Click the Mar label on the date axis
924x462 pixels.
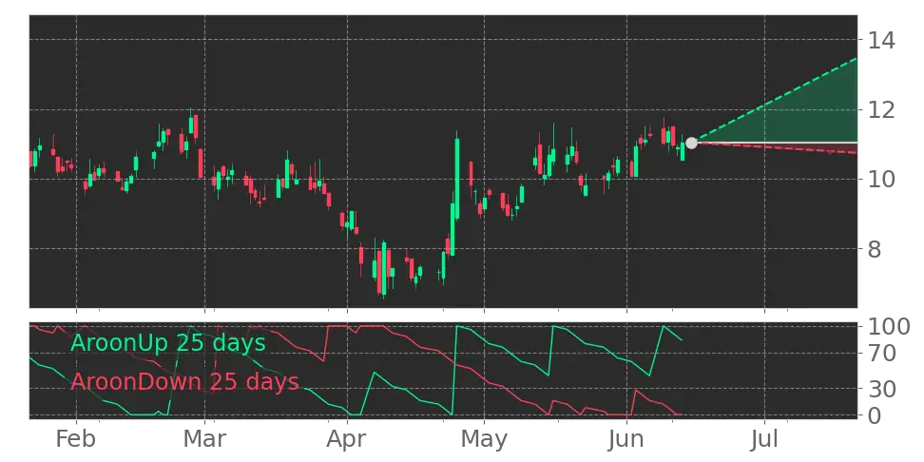204,439
